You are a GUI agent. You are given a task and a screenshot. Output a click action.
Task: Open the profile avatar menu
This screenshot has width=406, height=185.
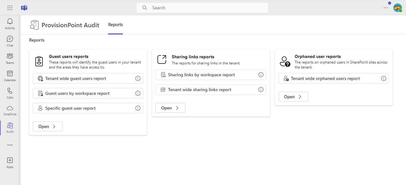coord(398,8)
